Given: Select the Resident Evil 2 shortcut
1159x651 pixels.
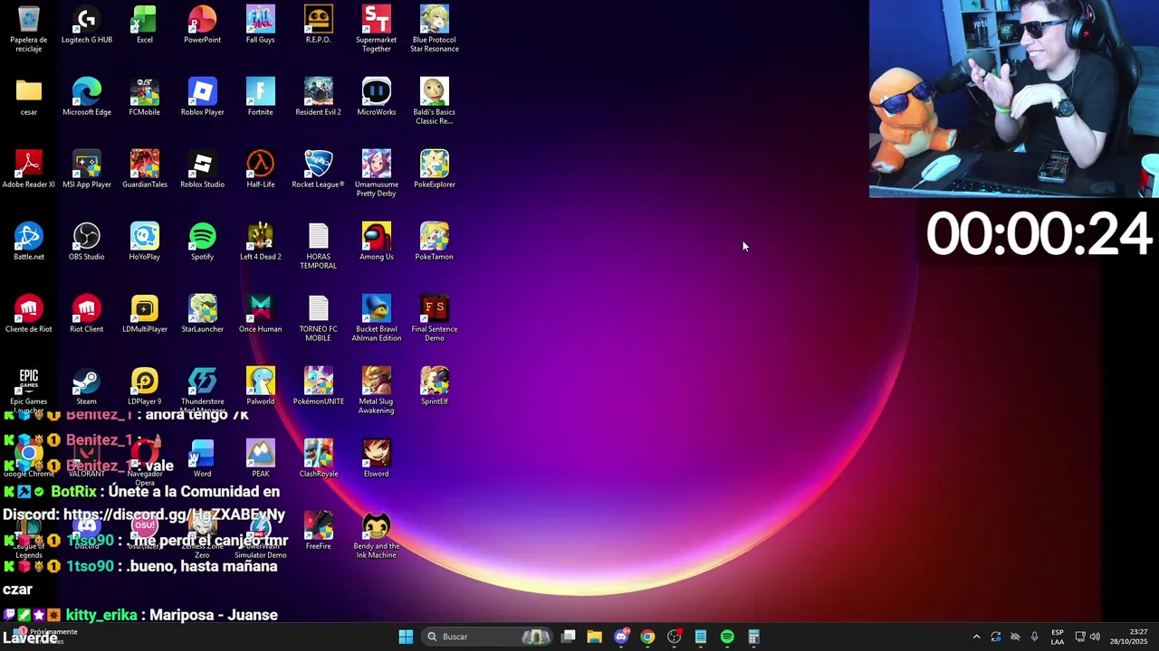Looking at the screenshot, I should [x=319, y=98].
